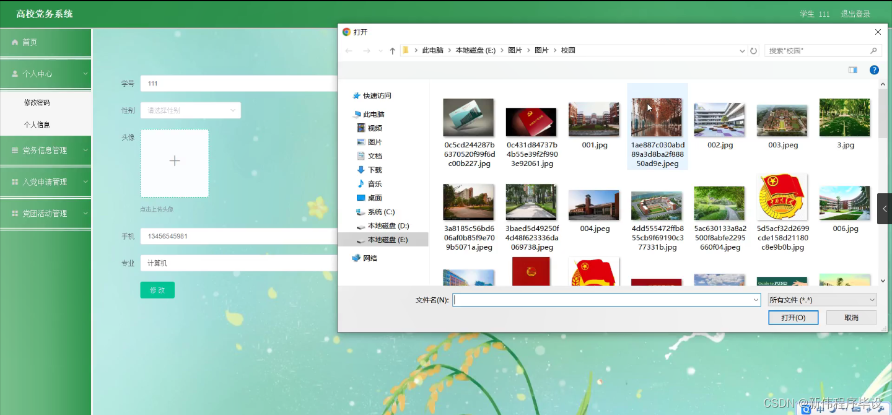Click the 退出登录 logout link
Viewport: 892px width, 415px height.
click(855, 13)
